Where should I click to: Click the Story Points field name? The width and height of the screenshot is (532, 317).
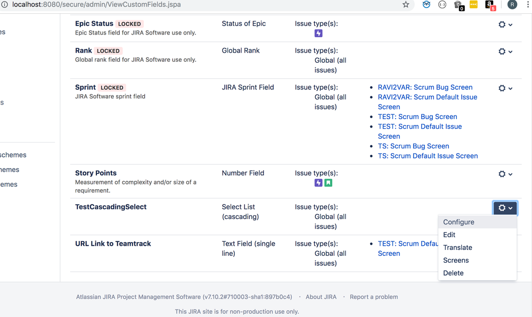(96, 173)
